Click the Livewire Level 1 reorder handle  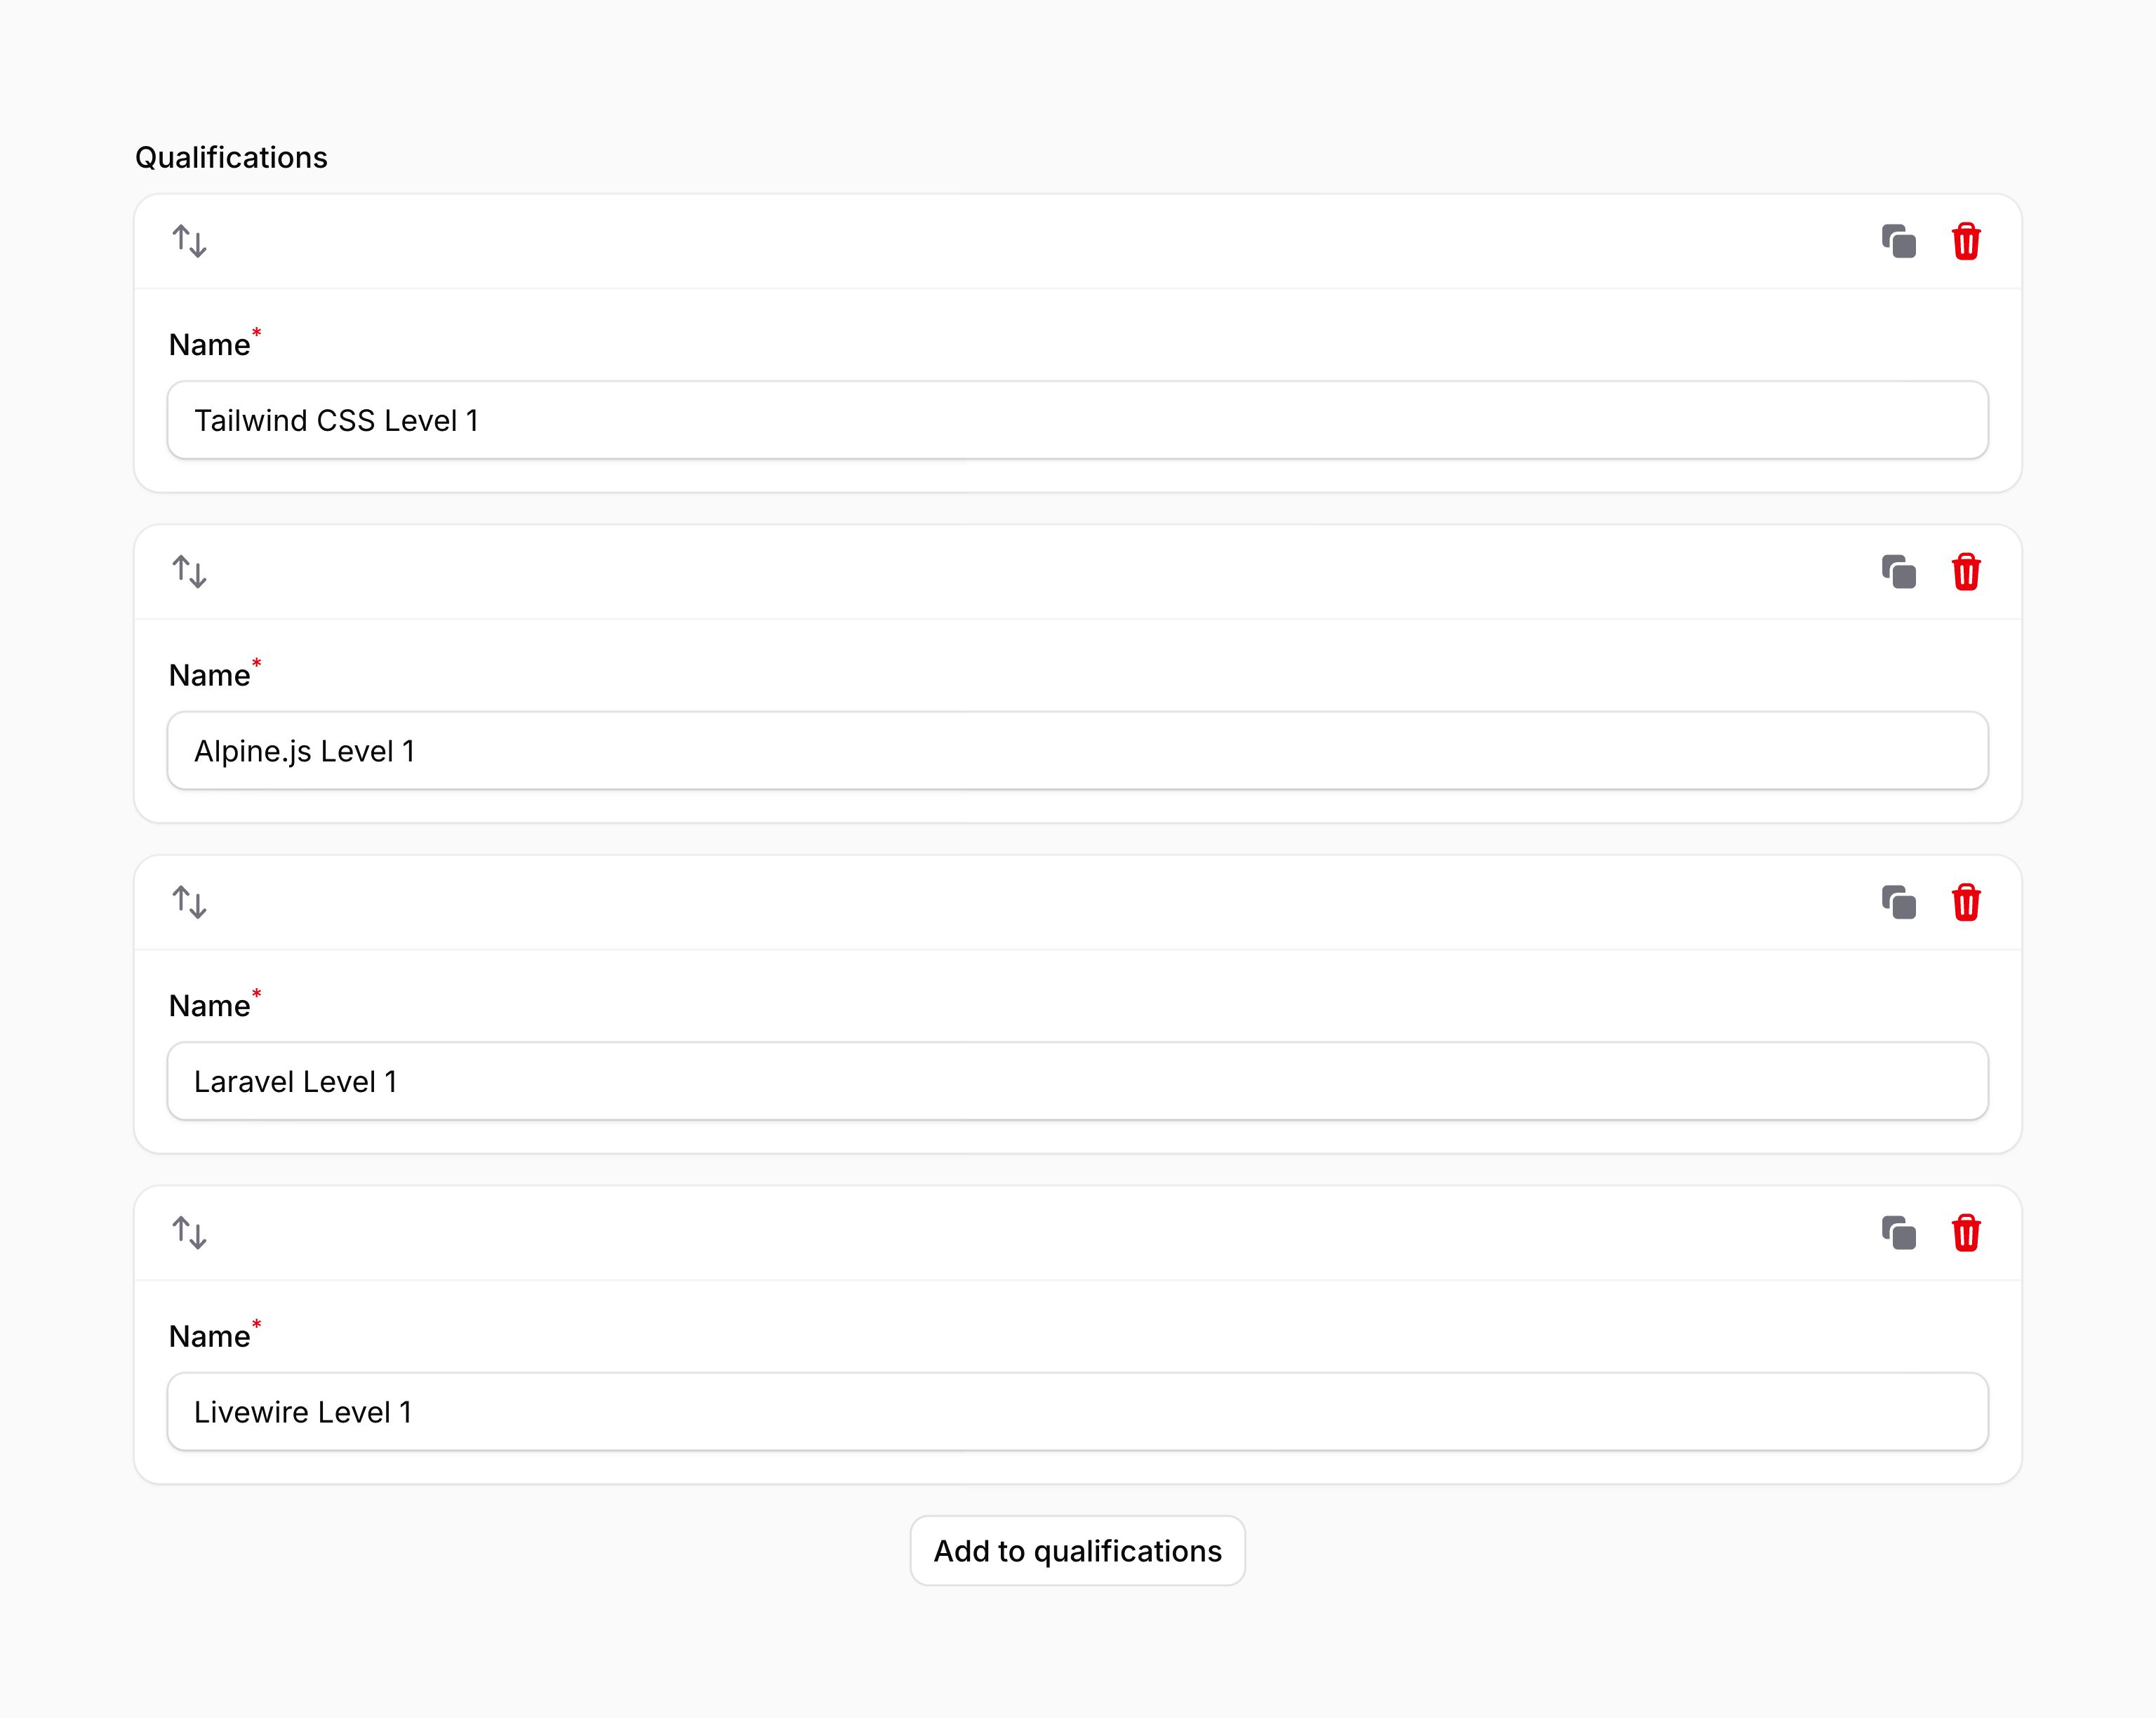click(x=189, y=1233)
